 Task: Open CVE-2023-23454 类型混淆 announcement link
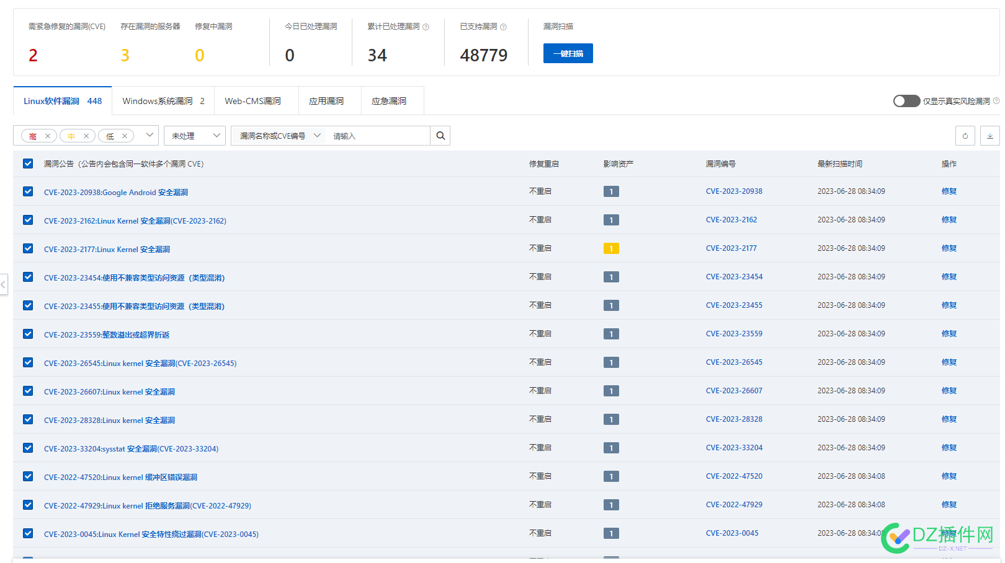[x=134, y=278]
